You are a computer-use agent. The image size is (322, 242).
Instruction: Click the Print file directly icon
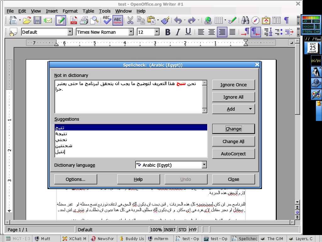click(x=84, y=20)
